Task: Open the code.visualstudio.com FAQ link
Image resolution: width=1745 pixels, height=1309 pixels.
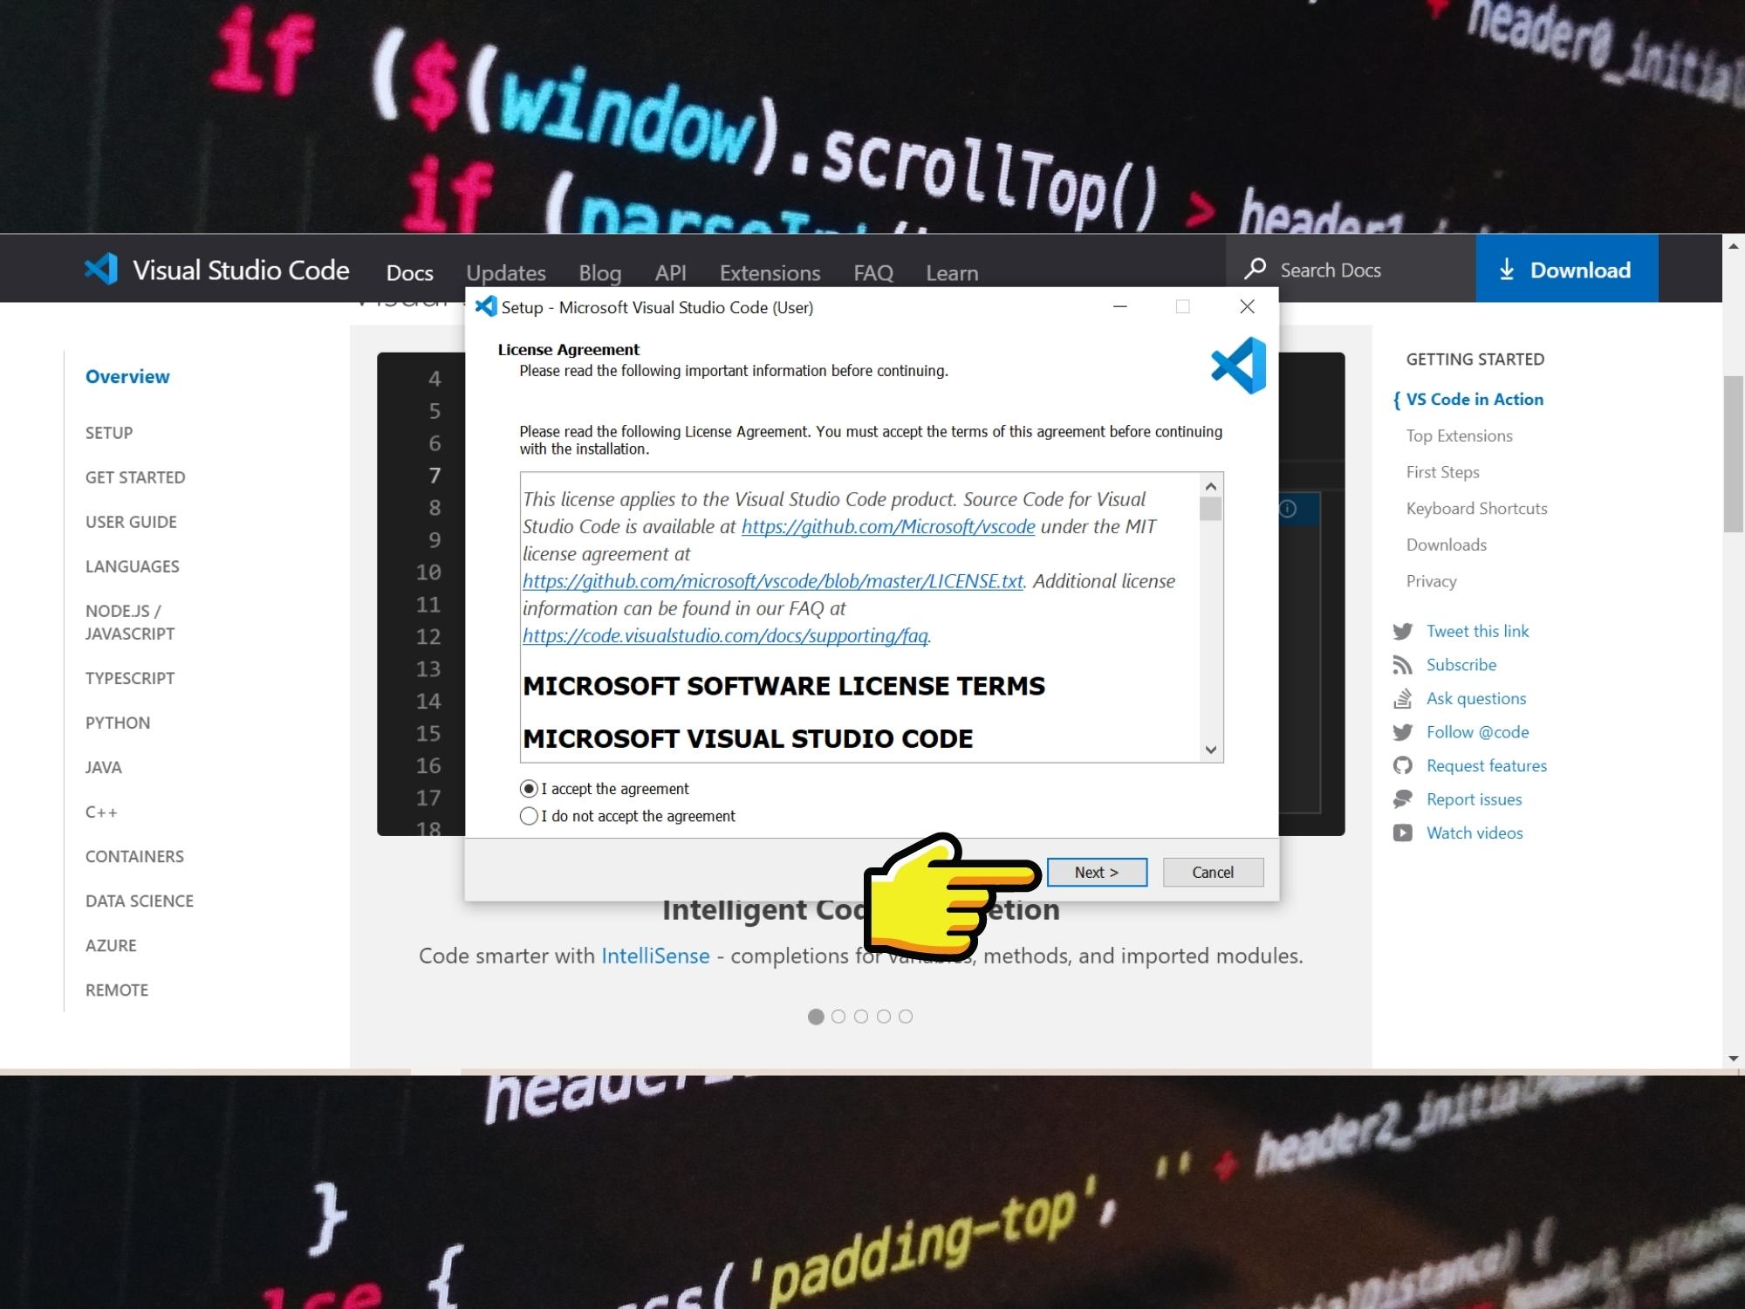Action: pyautogui.click(x=725, y=635)
